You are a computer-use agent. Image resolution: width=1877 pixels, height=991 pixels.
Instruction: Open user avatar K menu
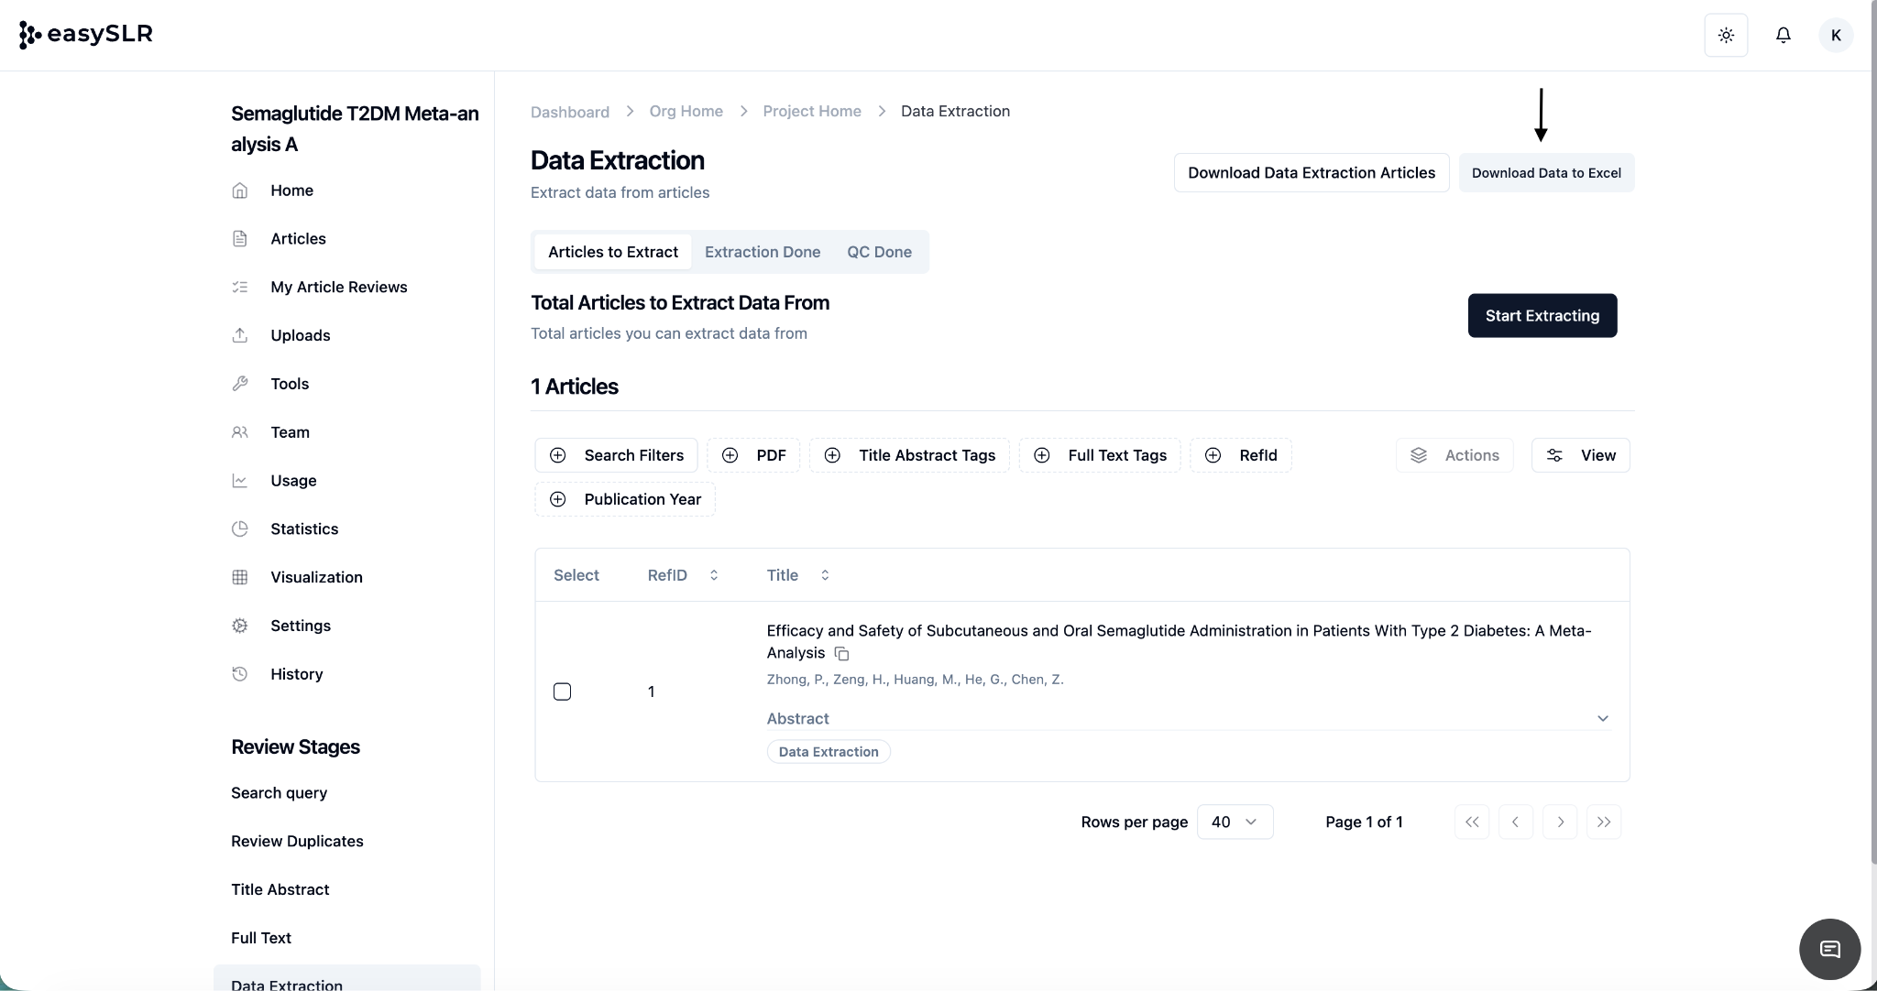click(1835, 35)
